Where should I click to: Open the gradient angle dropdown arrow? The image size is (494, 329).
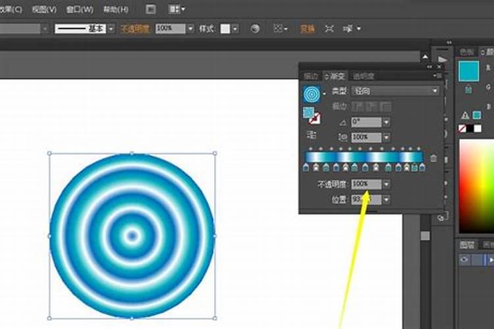(x=386, y=122)
